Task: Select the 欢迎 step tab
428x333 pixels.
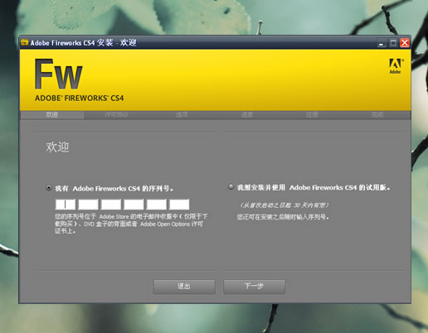Action: 52,115
